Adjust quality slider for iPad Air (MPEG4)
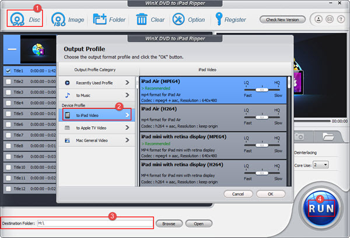 [262, 89]
